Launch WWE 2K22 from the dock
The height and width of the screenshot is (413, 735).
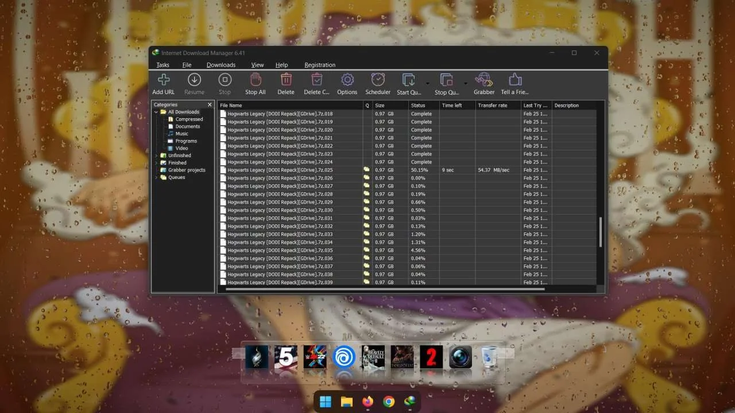315,357
